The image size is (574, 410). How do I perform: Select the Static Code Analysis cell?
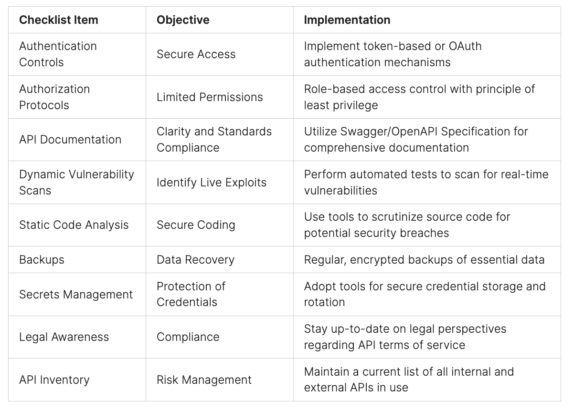pyautogui.click(x=74, y=225)
